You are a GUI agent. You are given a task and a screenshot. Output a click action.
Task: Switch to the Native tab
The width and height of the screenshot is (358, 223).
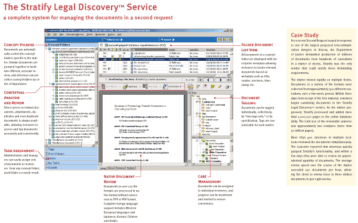pyautogui.click(x=111, y=168)
